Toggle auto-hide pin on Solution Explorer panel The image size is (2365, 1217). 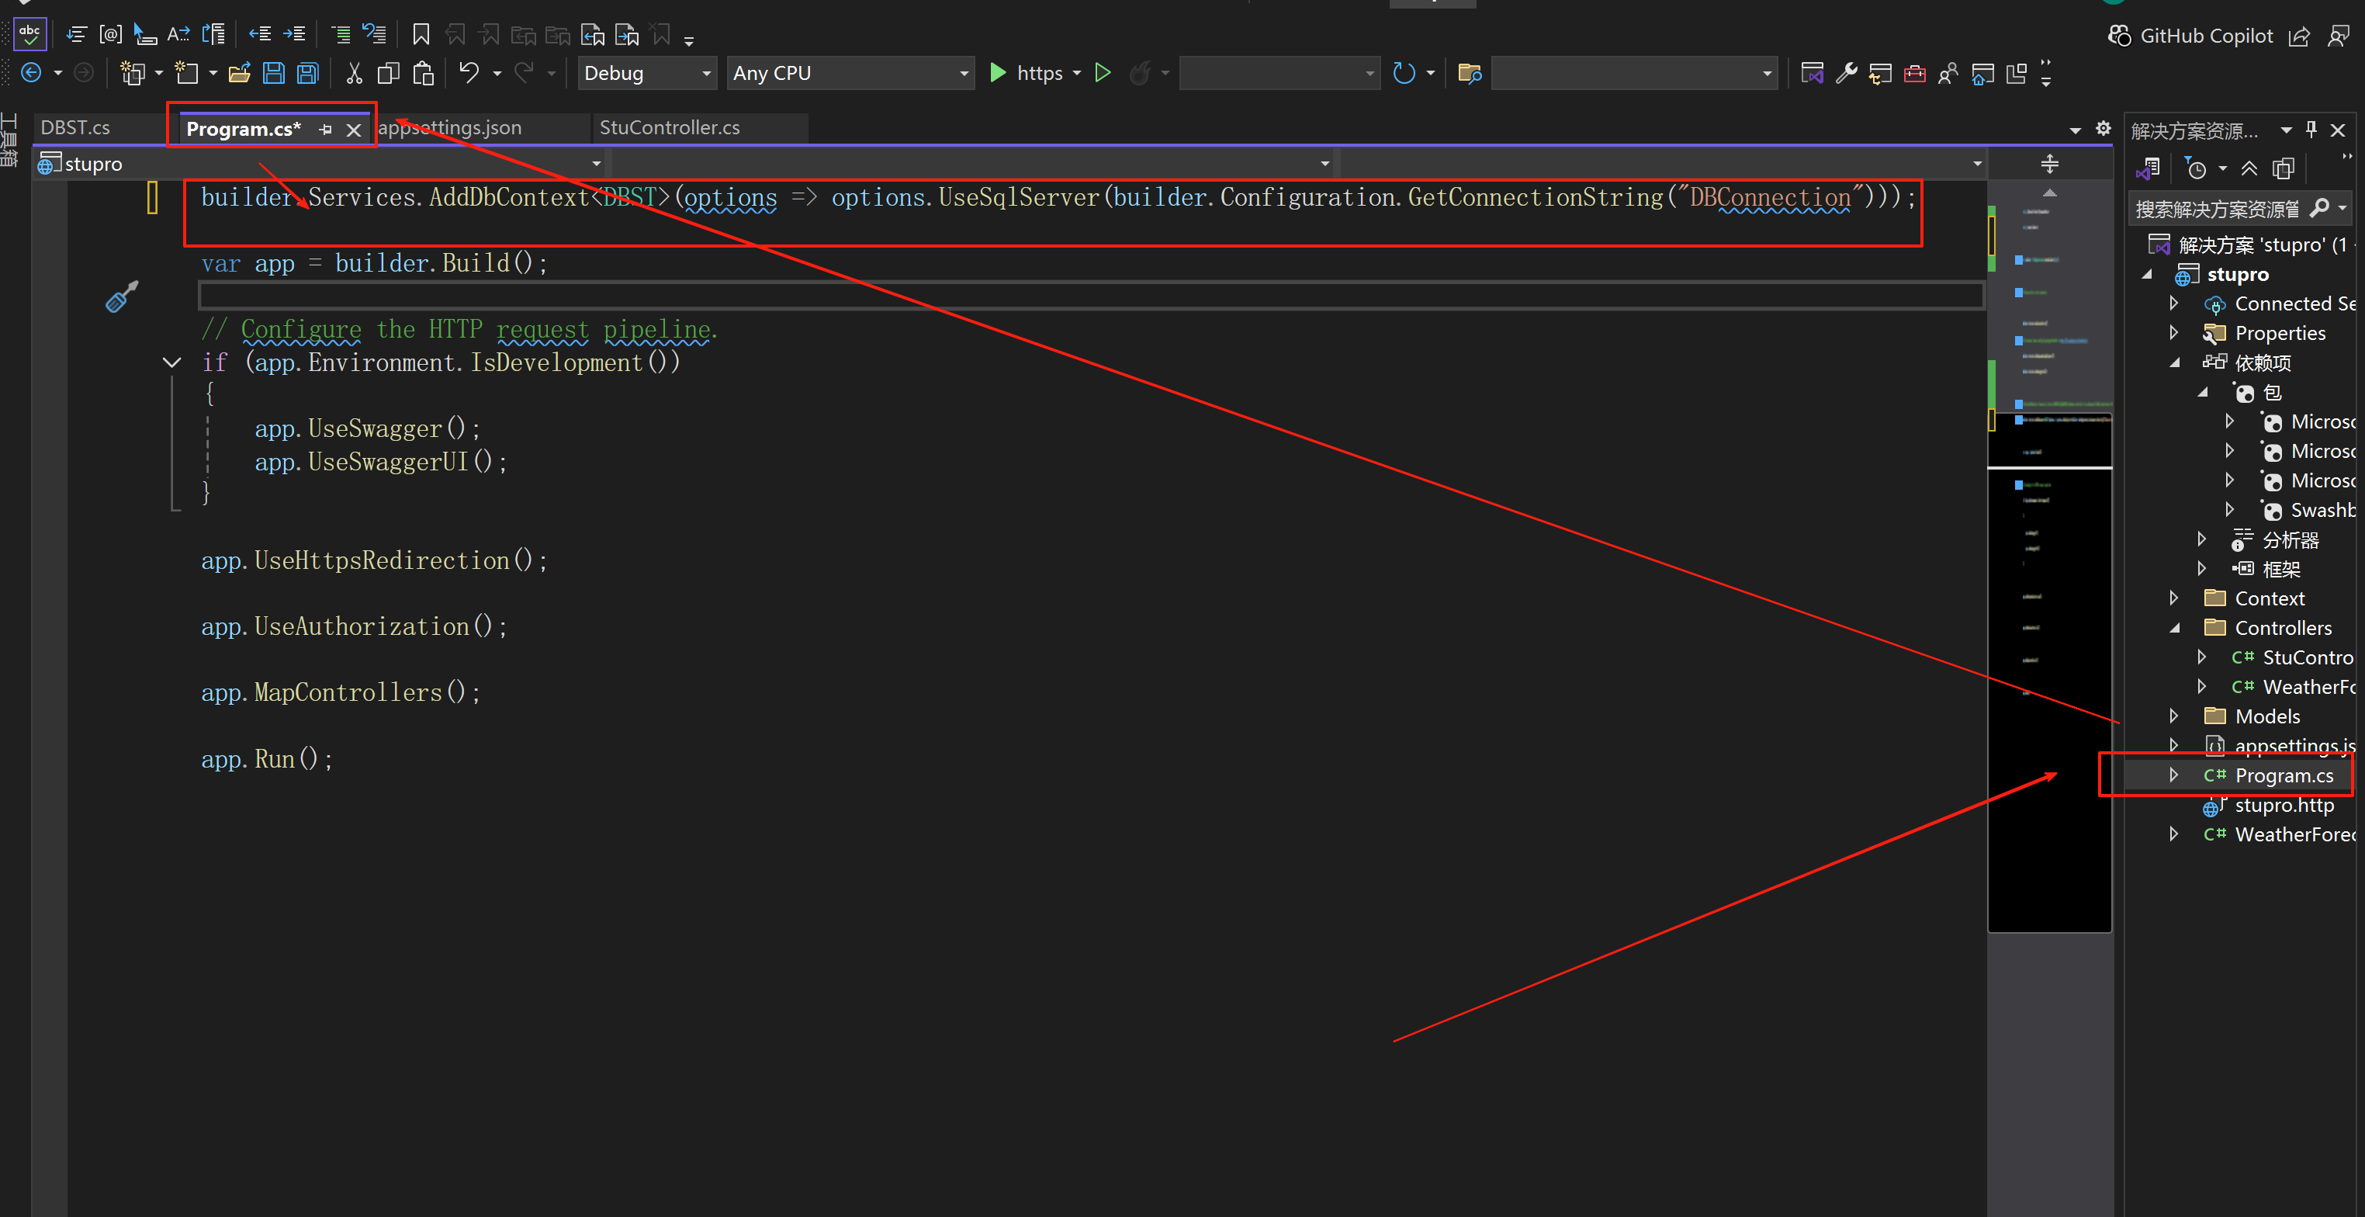pyautogui.click(x=2311, y=130)
